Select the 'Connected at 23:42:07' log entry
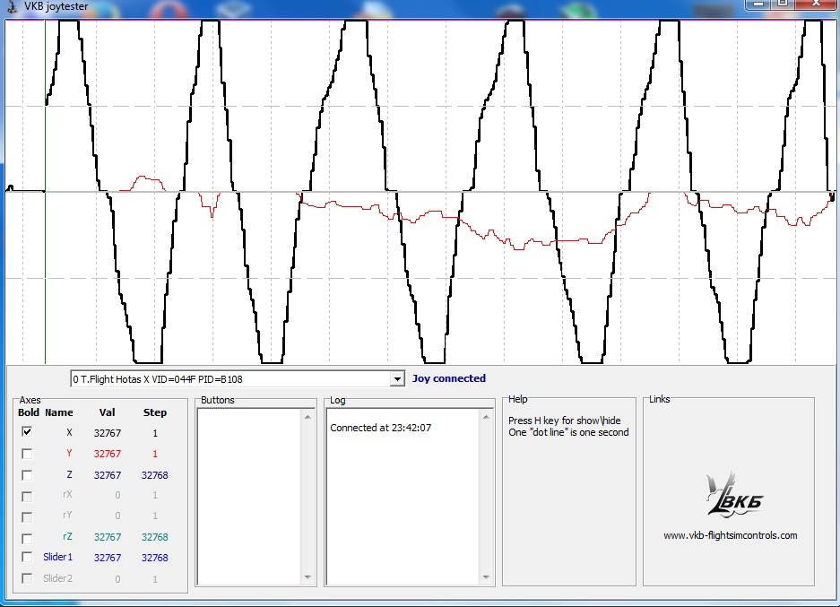The width and height of the screenshot is (840, 607). (x=380, y=428)
